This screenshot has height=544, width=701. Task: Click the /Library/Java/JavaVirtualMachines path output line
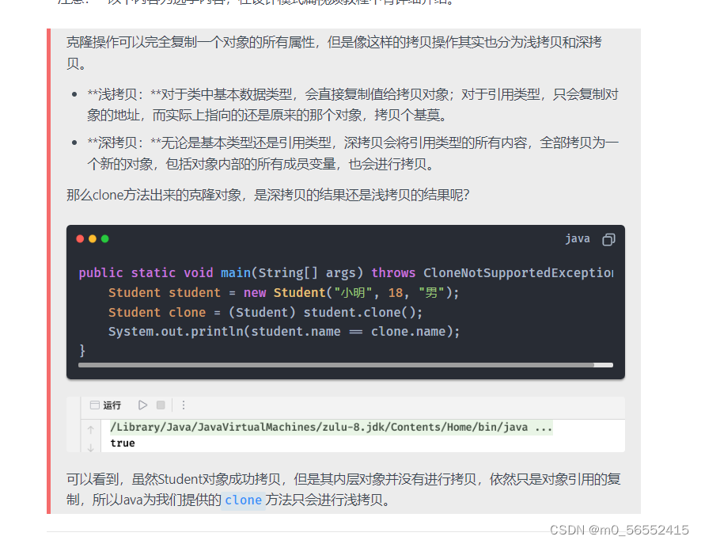click(332, 428)
